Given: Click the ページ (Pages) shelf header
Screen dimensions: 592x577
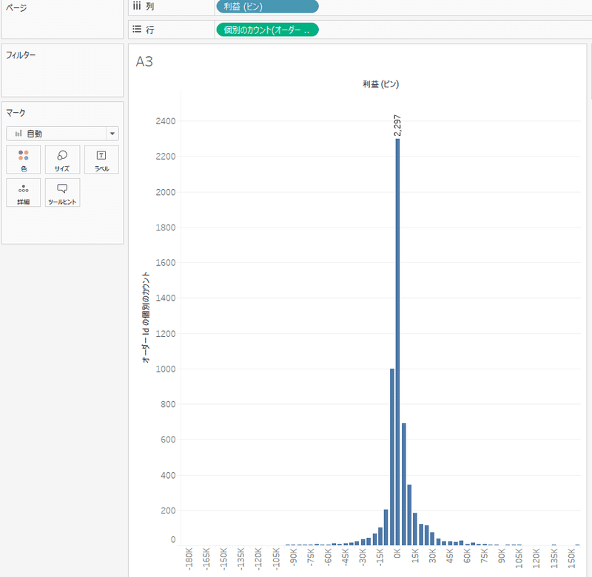Looking at the screenshot, I should click(16, 7).
